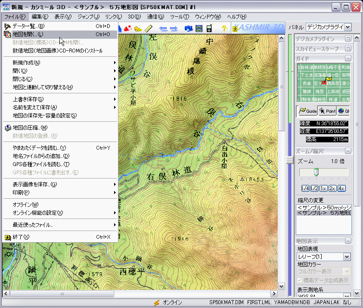Click the map's vertical scrollbar down arrow
Image resolution: width=363 pixels, height=308 pixels.
[x=281, y=286]
